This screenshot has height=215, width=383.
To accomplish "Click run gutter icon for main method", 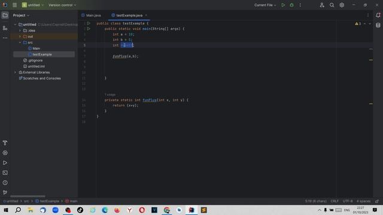I will click(x=89, y=29).
